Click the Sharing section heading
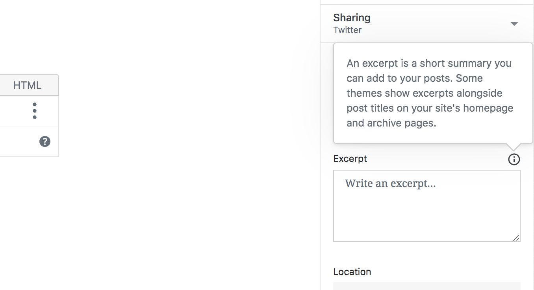This screenshot has height=290, width=534. pos(352,18)
